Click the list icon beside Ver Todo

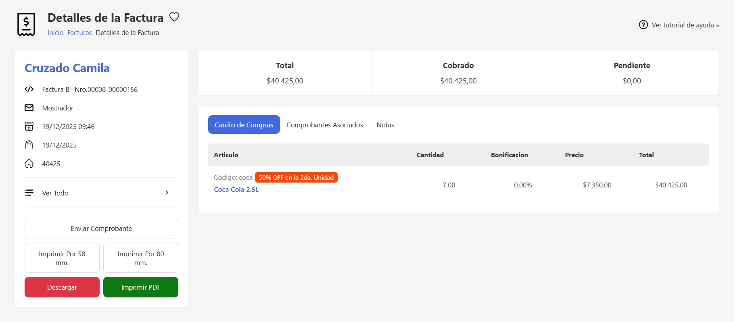click(29, 193)
